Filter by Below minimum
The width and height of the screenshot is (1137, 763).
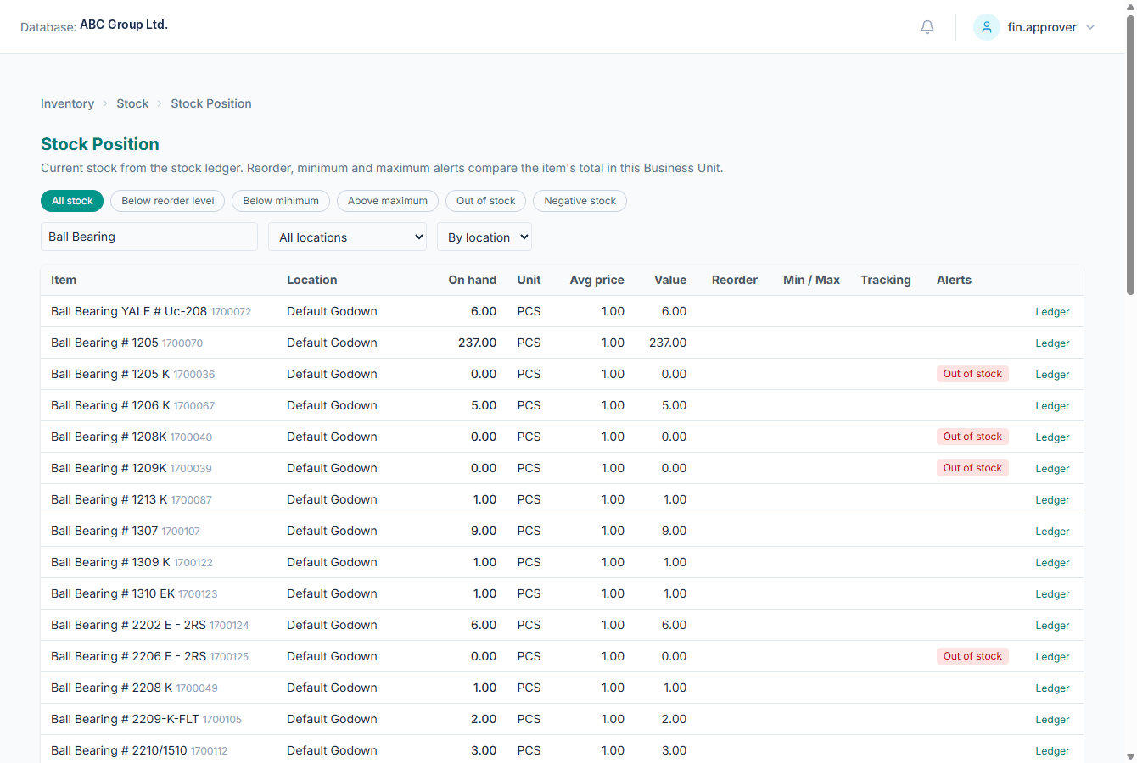point(281,201)
